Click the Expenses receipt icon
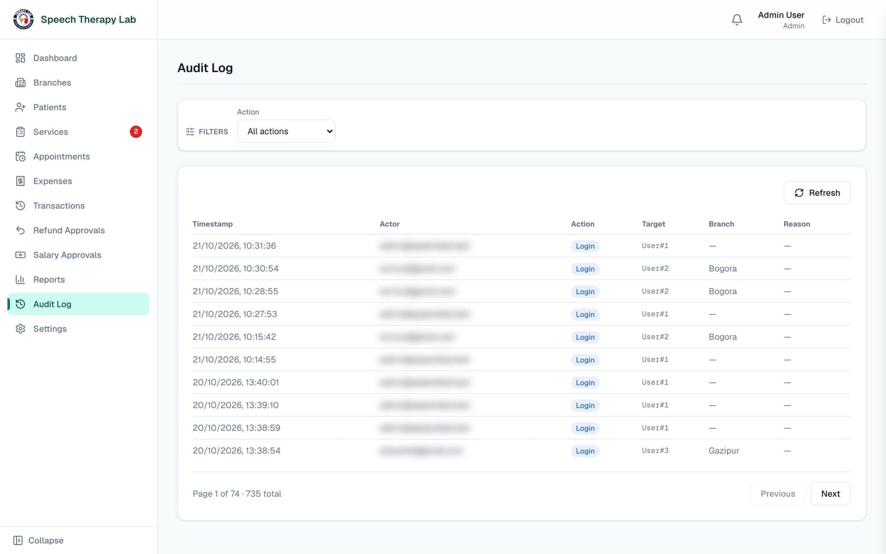886x554 pixels. [x=20, y=181]
